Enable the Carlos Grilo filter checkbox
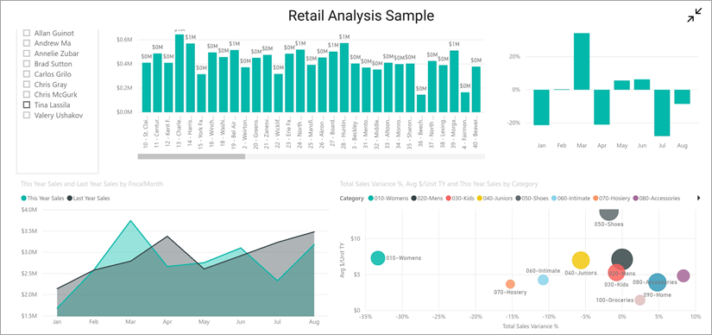Viewport: 712px width, 335px height. (x=27, y=74)
